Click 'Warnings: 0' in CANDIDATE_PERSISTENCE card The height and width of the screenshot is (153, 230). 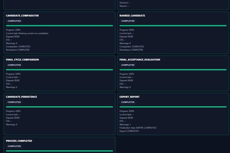(12, 125)
